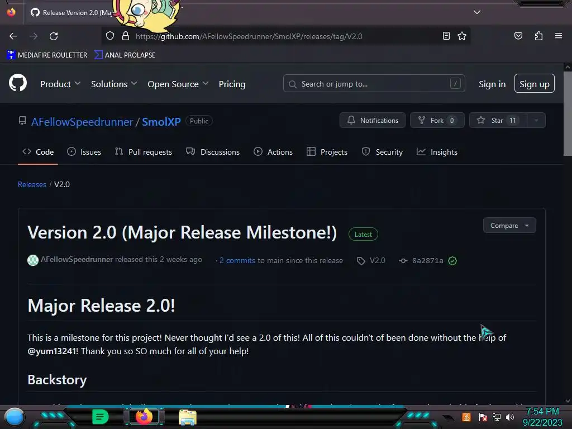Screen dimensions: 572x429
Task: Open the Firefox hamburger menu
Action: click(x=559, y=36)
